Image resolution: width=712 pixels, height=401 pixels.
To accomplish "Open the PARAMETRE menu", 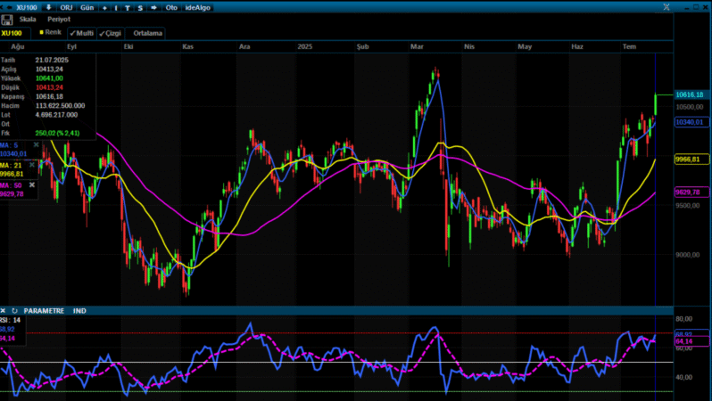I will click(x=44, y=311).
